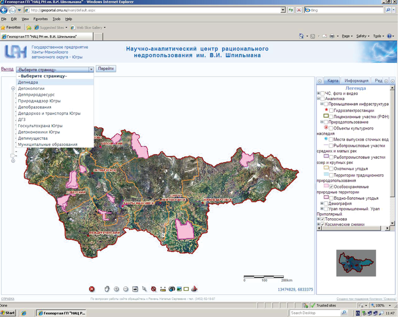The width and height of the screenshot is (398, 317).
Task: Enable the Гидроэлектростанции layer checkbox
Action: coord(332,110)
